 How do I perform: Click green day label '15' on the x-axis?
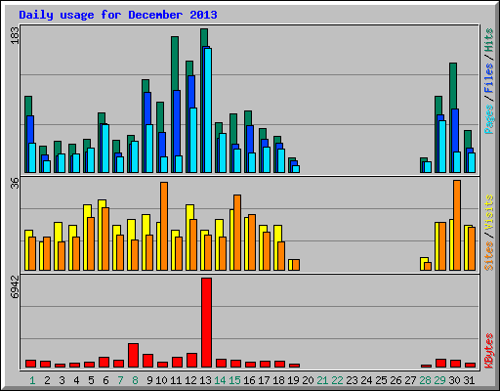(x=234, y=380)
